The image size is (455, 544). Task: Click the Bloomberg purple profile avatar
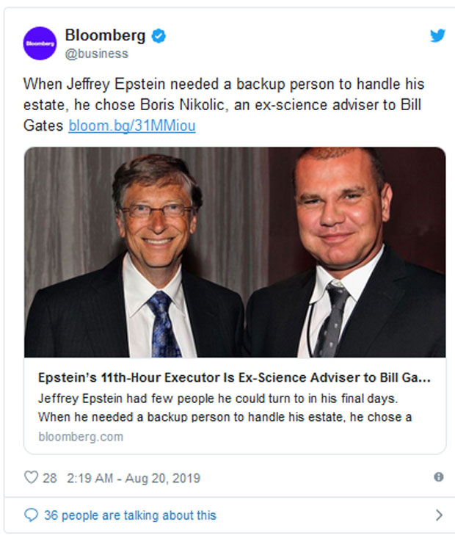(x=40, y=43)
